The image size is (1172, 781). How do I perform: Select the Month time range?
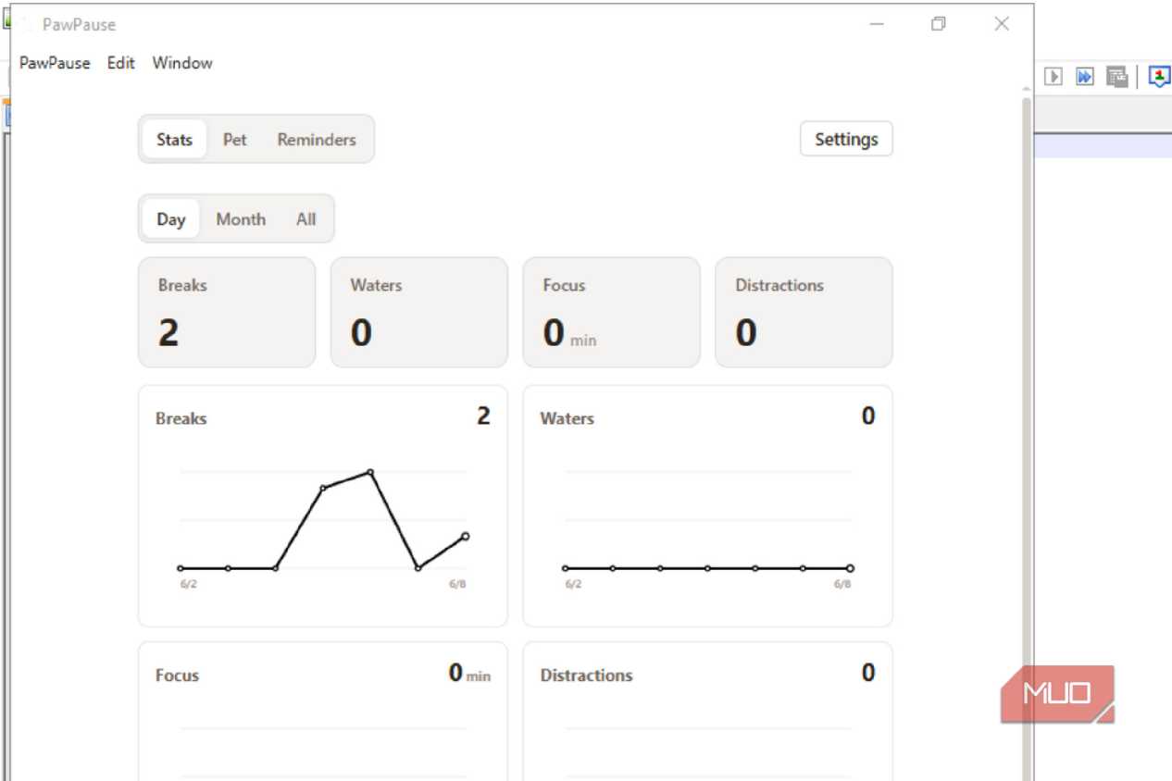click(x=241, y=219)
